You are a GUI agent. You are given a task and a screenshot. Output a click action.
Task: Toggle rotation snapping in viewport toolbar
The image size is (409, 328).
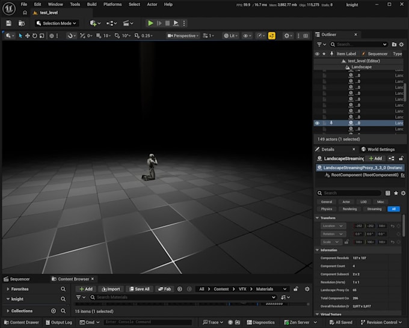[117, 35]
